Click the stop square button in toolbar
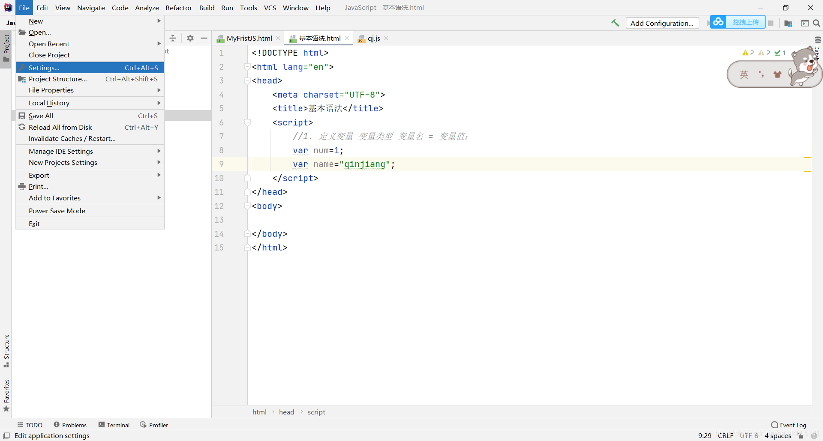The height and width of the screenshot is (441, 823). pos(771,23)
